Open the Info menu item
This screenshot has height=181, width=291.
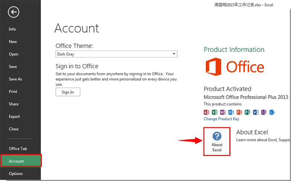point(12,29)
